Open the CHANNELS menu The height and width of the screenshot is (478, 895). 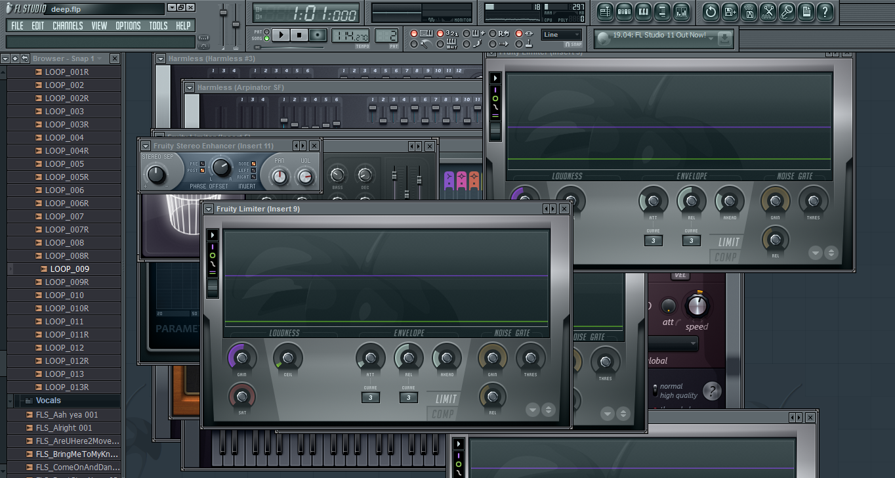[68, 26]
